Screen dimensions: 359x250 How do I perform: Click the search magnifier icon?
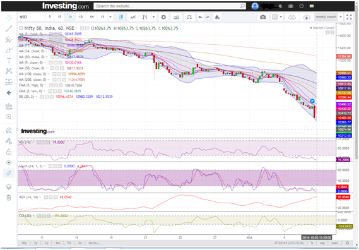(242, 6)
